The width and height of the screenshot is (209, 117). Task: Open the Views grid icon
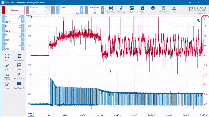tap(19, 66)
